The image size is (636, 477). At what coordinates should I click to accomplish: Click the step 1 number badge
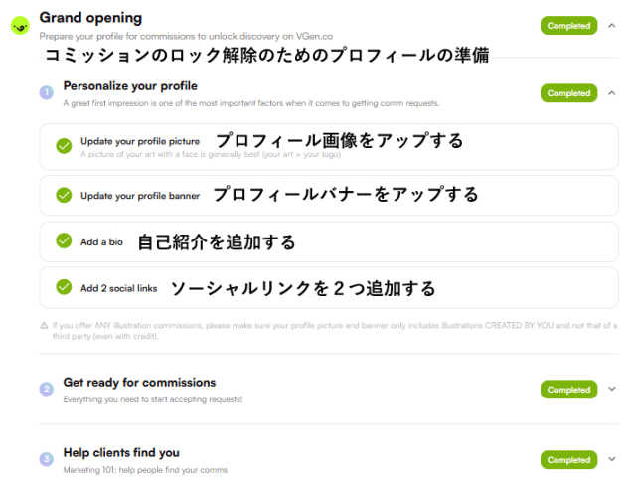(46, 92)
